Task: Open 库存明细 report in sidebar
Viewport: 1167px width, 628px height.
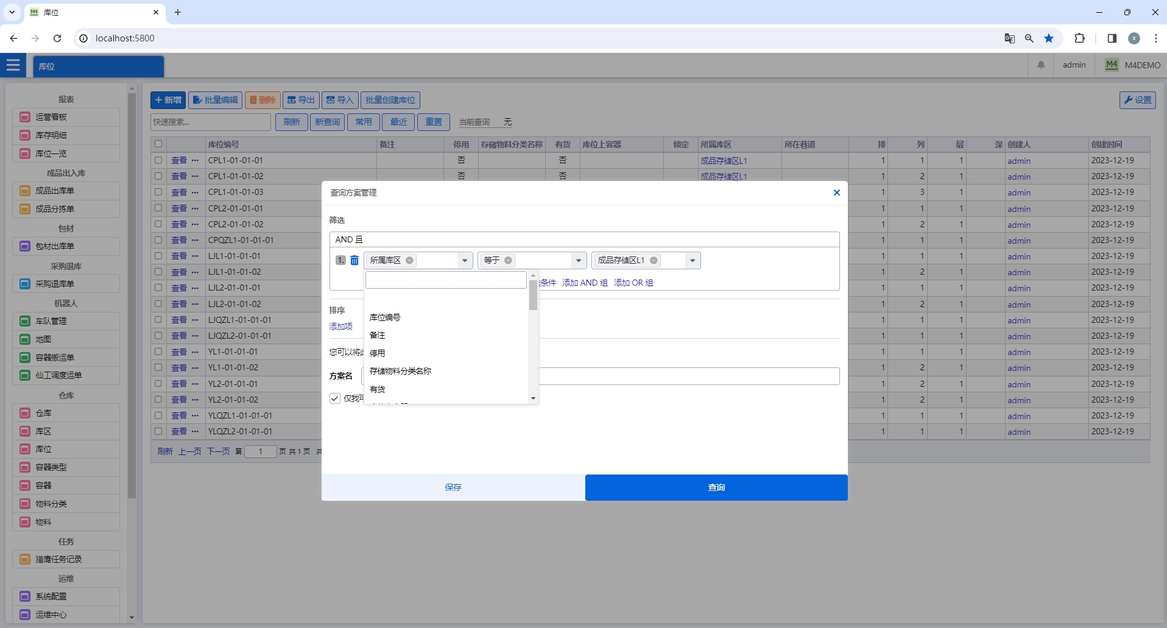Action: point(66,135)
